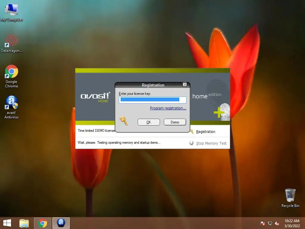The width and height of the screenshot is (305, 229).
Task: Click the muted volume tray icon
Action: (277, 223)
